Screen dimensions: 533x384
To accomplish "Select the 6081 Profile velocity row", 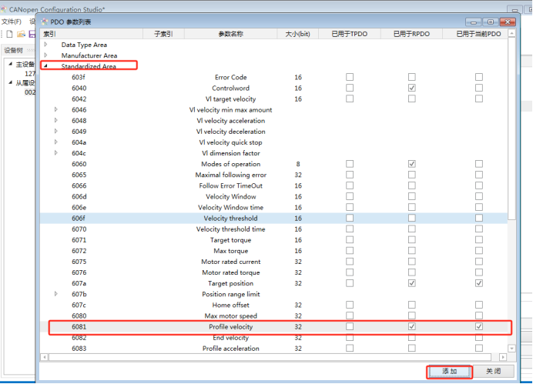I will 274,326.
